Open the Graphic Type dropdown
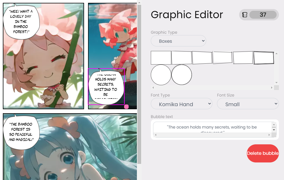Screen dimensions: 284x180 tap(178, 41)
